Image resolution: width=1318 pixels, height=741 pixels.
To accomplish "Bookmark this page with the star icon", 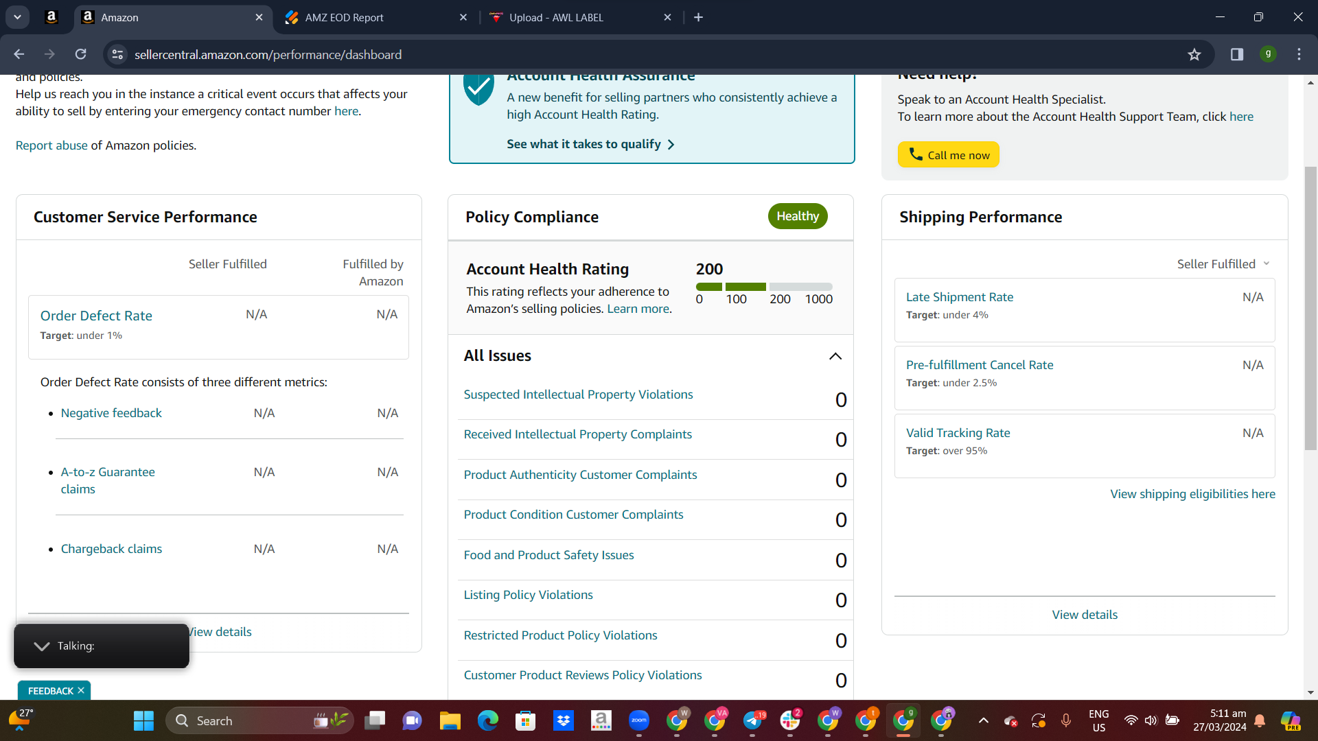I will 1194,54.
